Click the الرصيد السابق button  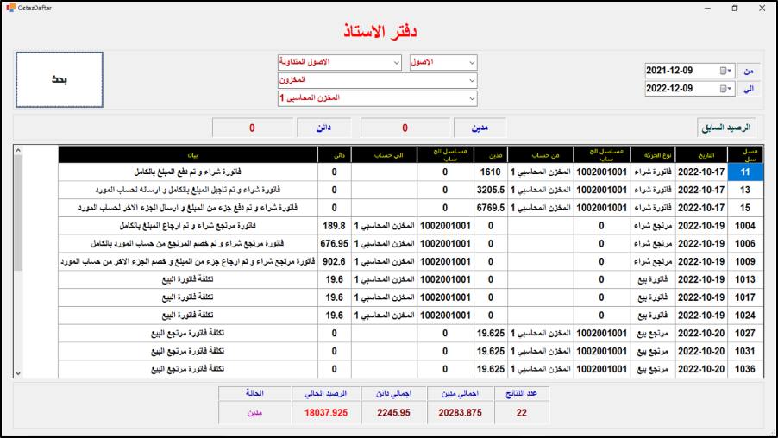727,128
